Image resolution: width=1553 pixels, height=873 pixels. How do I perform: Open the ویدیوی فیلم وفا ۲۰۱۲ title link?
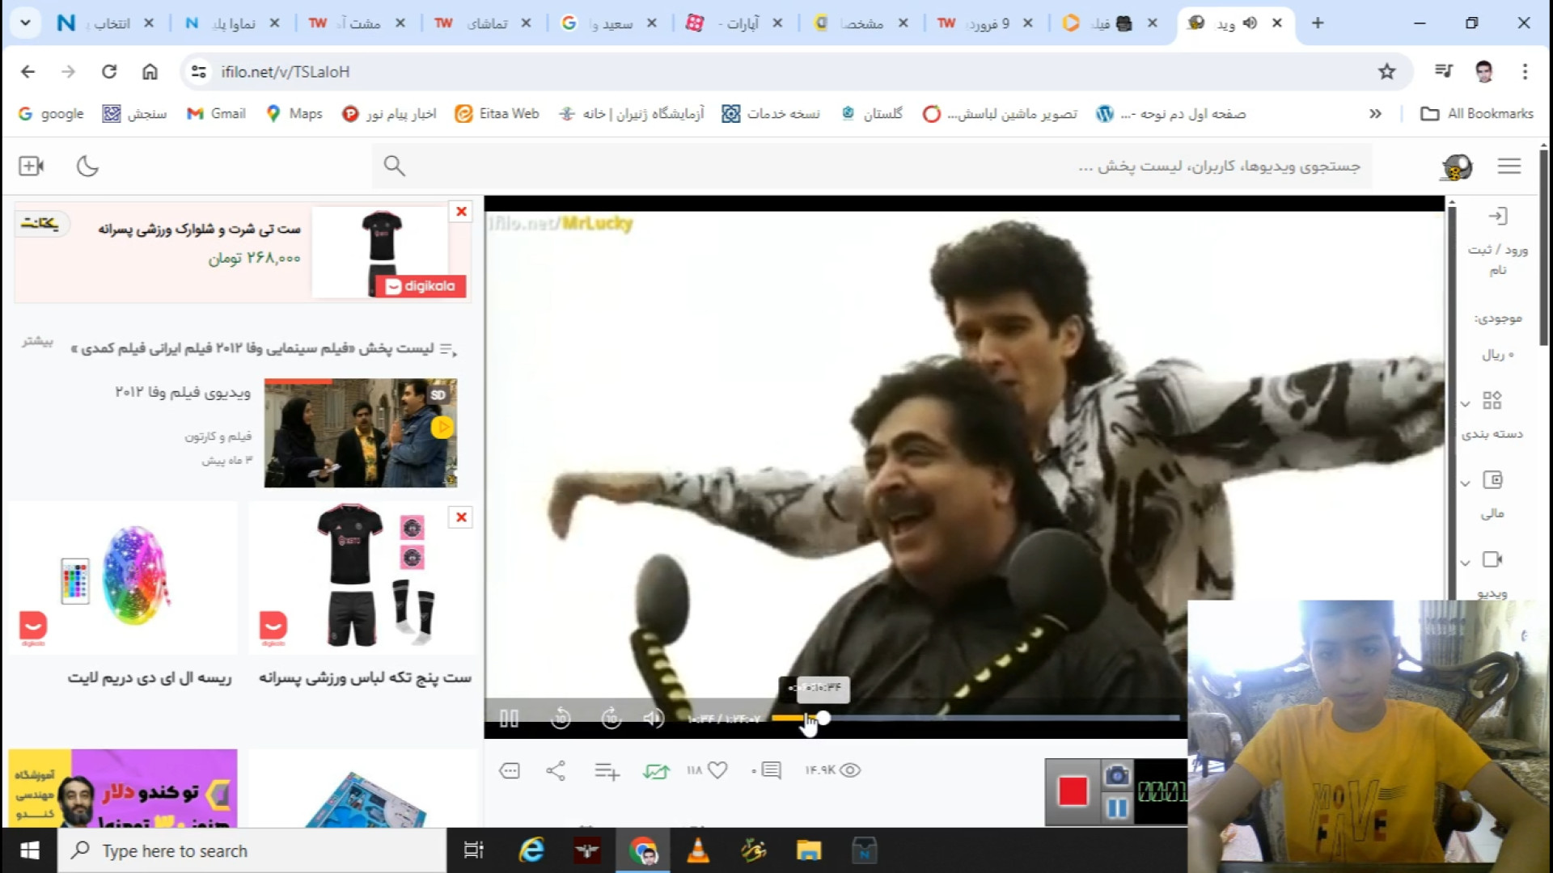(183, 392)
